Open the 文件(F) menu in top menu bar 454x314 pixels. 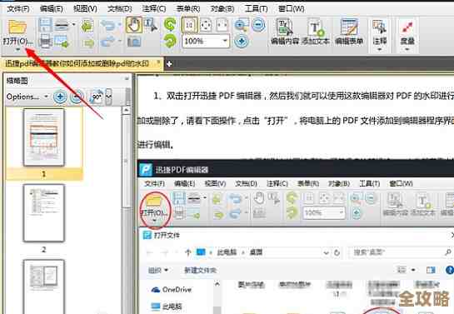click(18, 9)
